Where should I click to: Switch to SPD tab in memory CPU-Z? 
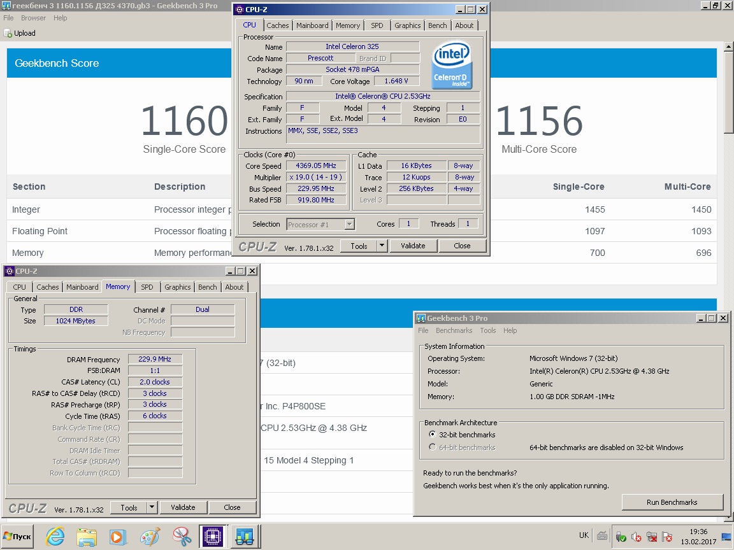(x=147, y=286)
